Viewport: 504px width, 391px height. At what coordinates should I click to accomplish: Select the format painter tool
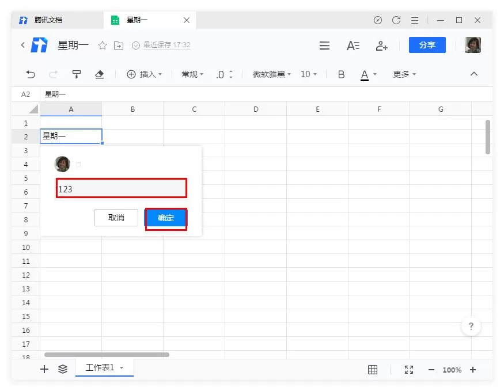tap(77, 74)
